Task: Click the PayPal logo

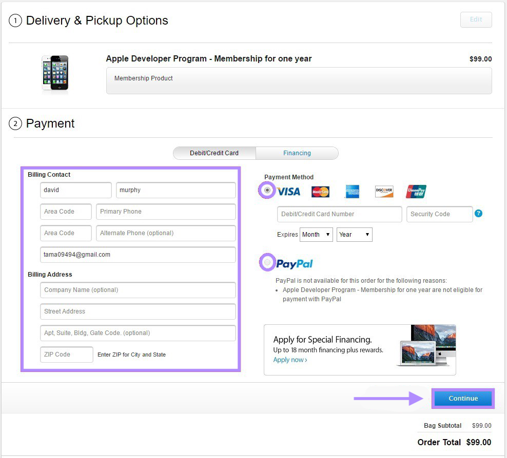Action: [294, 264]
